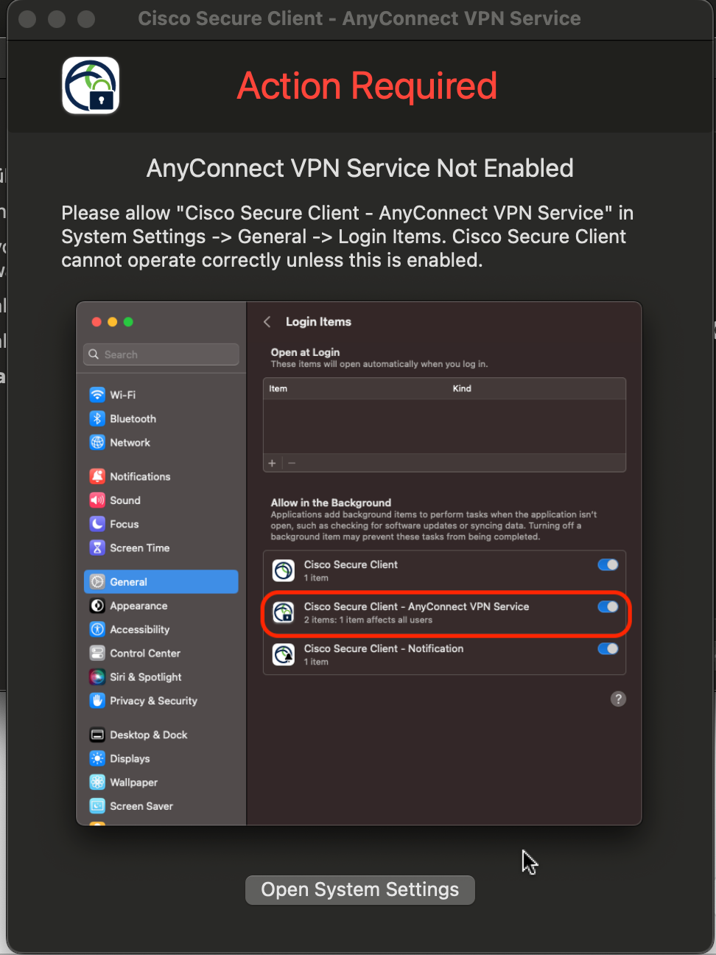The image size is (716, 955).
Task: Click the Bluetooth sidebar icon
Action: (97, 419)
